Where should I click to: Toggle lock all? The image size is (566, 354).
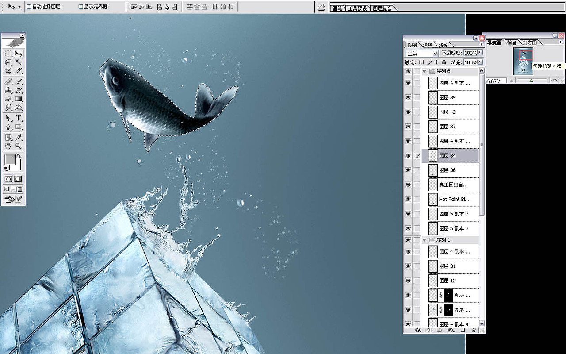pyautogui.click(x=444, y=62)
